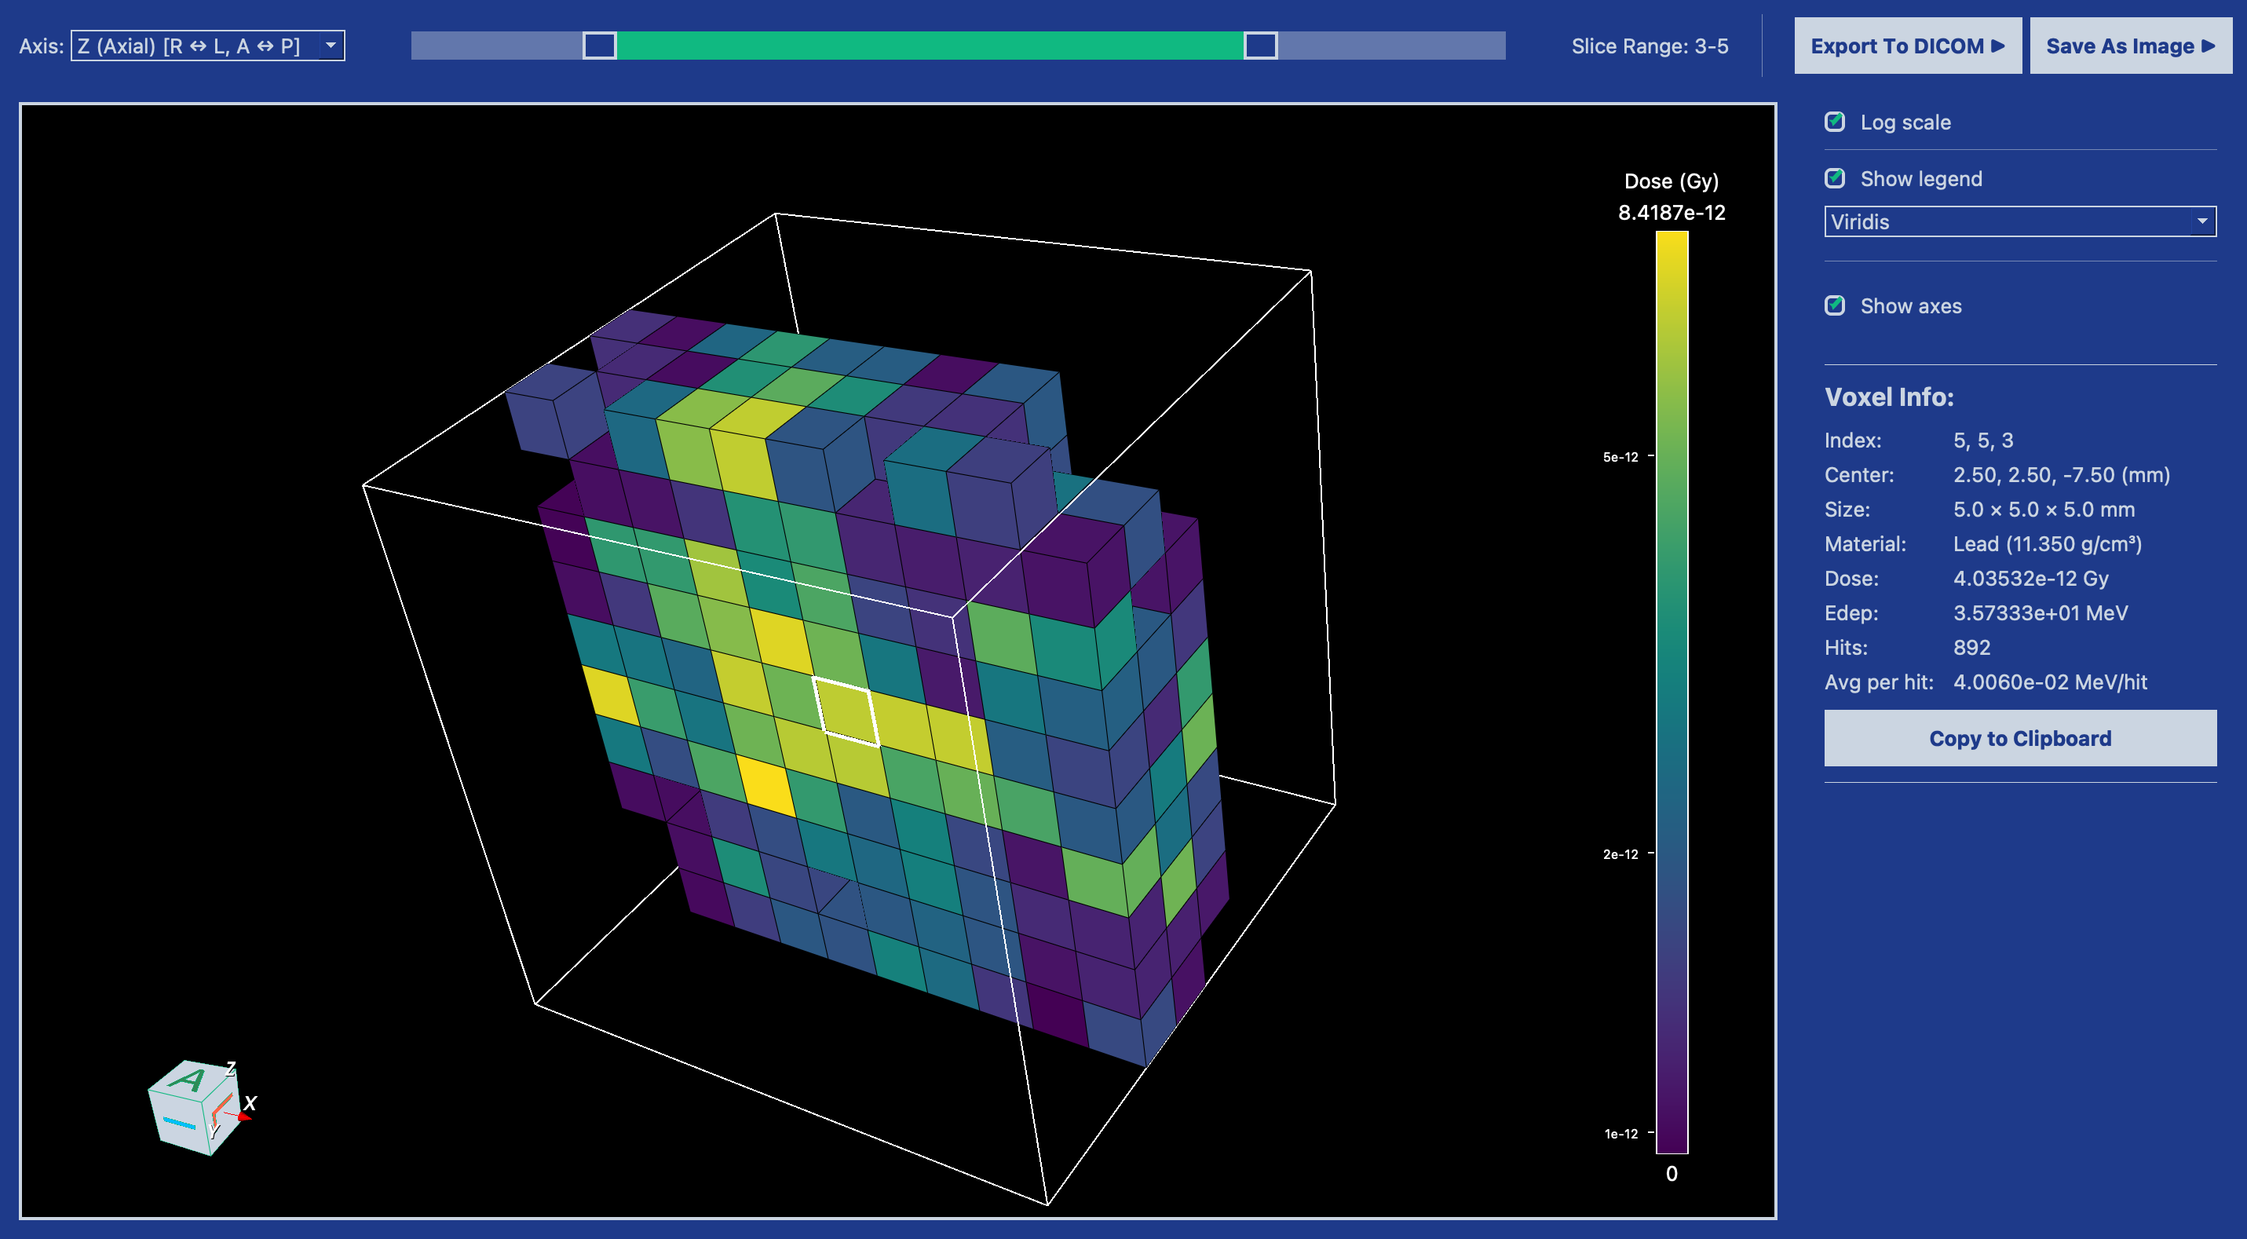
Task: Click the Voxel Info heading
Action: pyautogui.click(x=1888, y=397)
